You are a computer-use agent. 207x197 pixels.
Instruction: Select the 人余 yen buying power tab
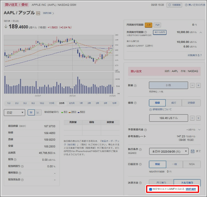click(148, 25)
